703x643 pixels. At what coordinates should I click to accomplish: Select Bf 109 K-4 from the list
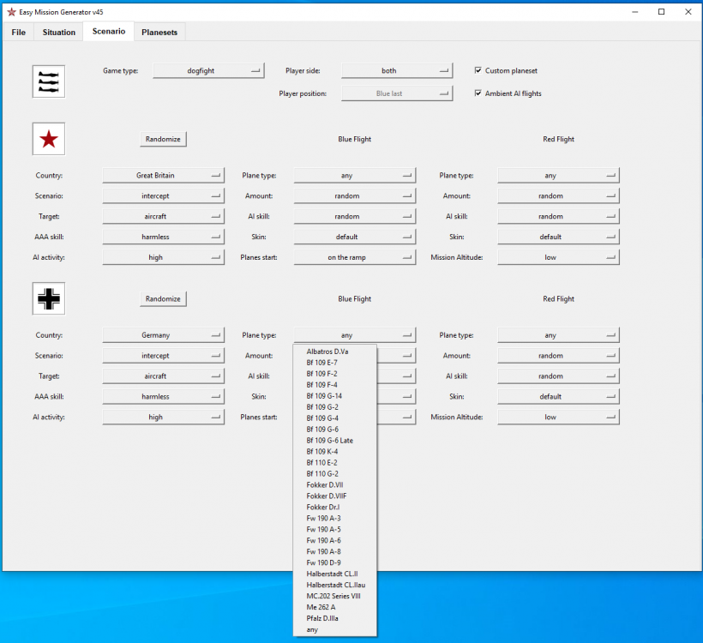coord(322,451)
